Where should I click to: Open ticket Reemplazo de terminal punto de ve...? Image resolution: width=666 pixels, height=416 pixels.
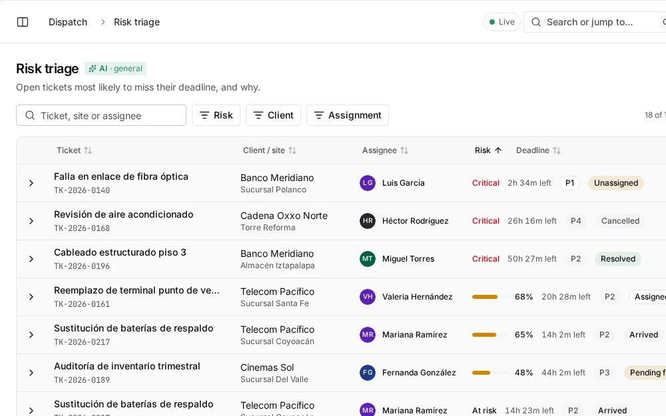tap(137, 290)
